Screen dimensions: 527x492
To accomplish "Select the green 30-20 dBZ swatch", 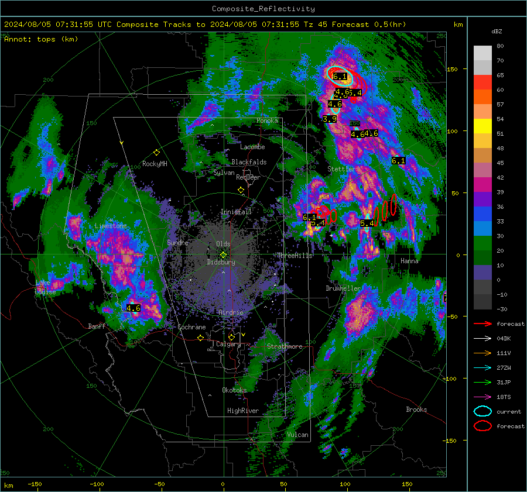I will (x=482, y=243).
